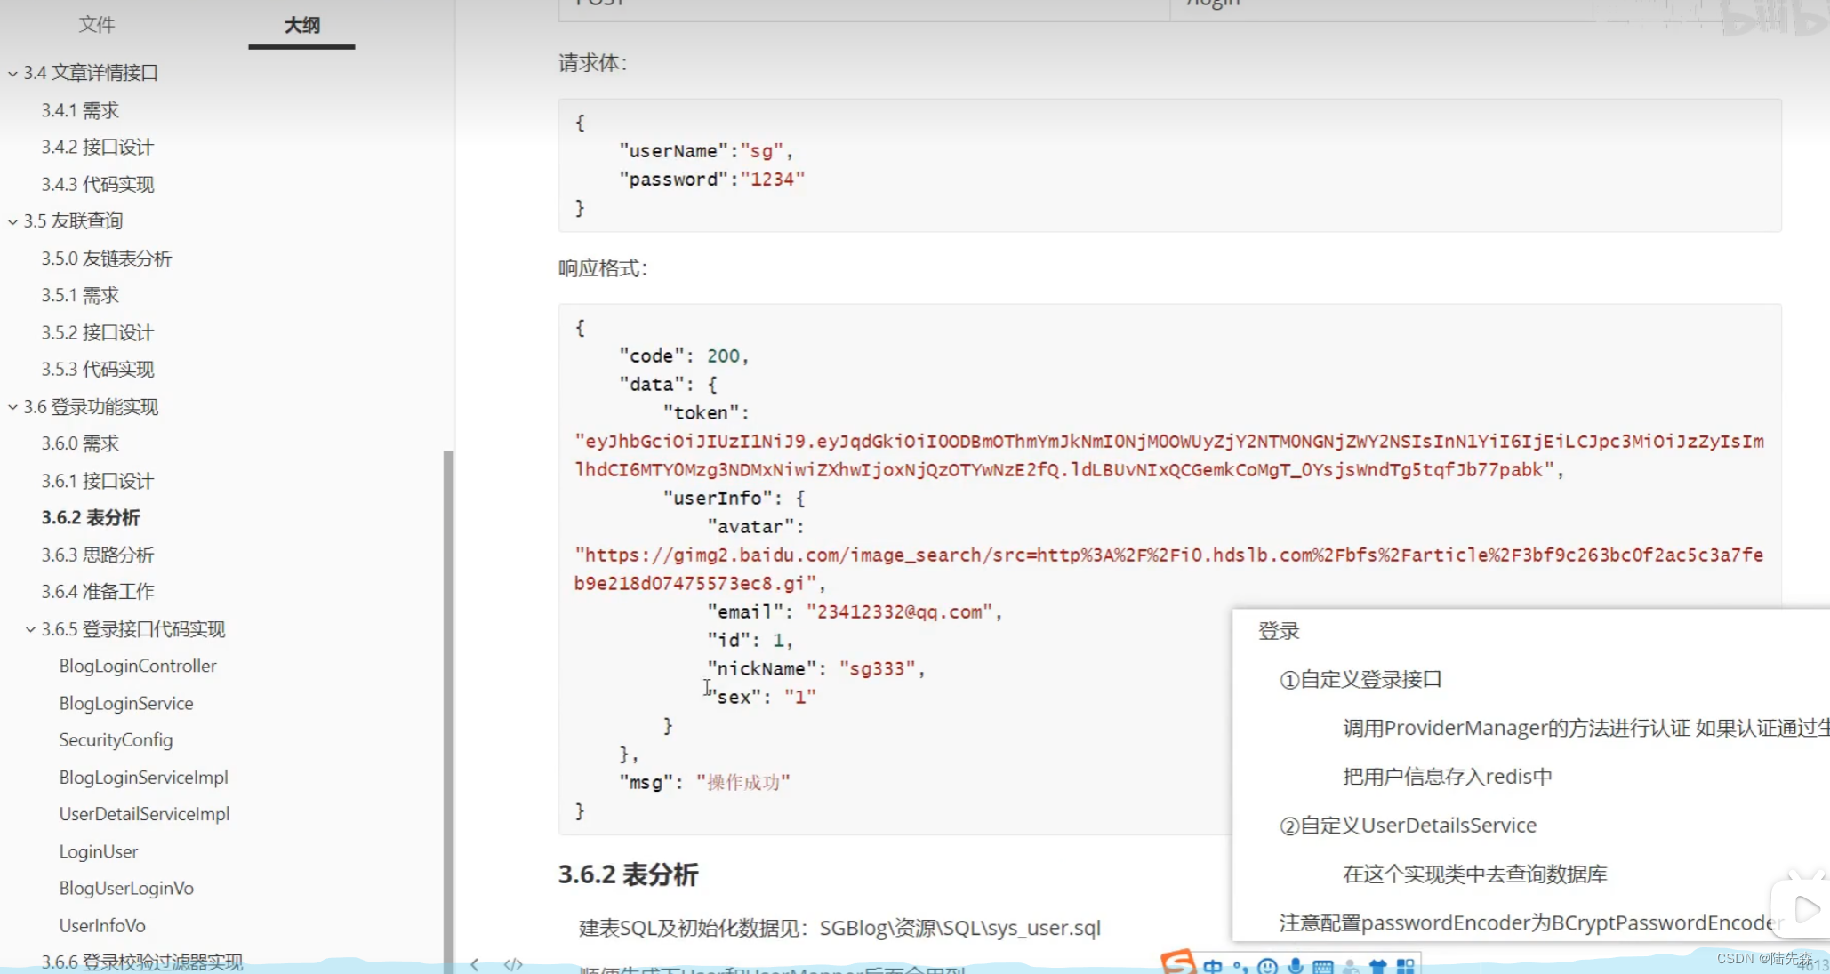Open the Sogou input method S logo menu

1178,964
